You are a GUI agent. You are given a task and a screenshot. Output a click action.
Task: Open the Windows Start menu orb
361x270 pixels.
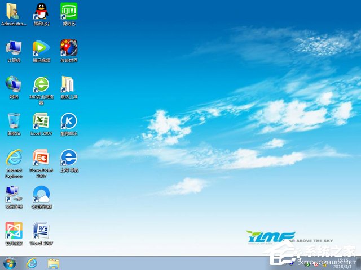click(x=10, y=263)
